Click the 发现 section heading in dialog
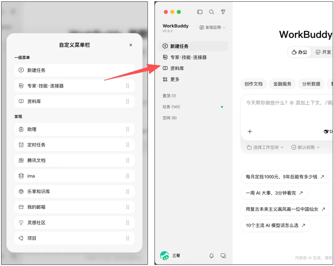Image resolution: width=334 pixels, height=266 pixels. click(x=18, y=117)
